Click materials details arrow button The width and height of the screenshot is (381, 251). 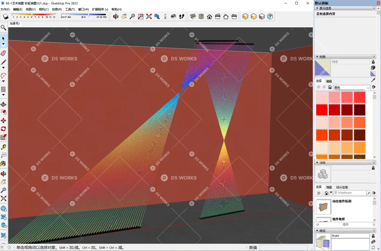tap(374, 87)
